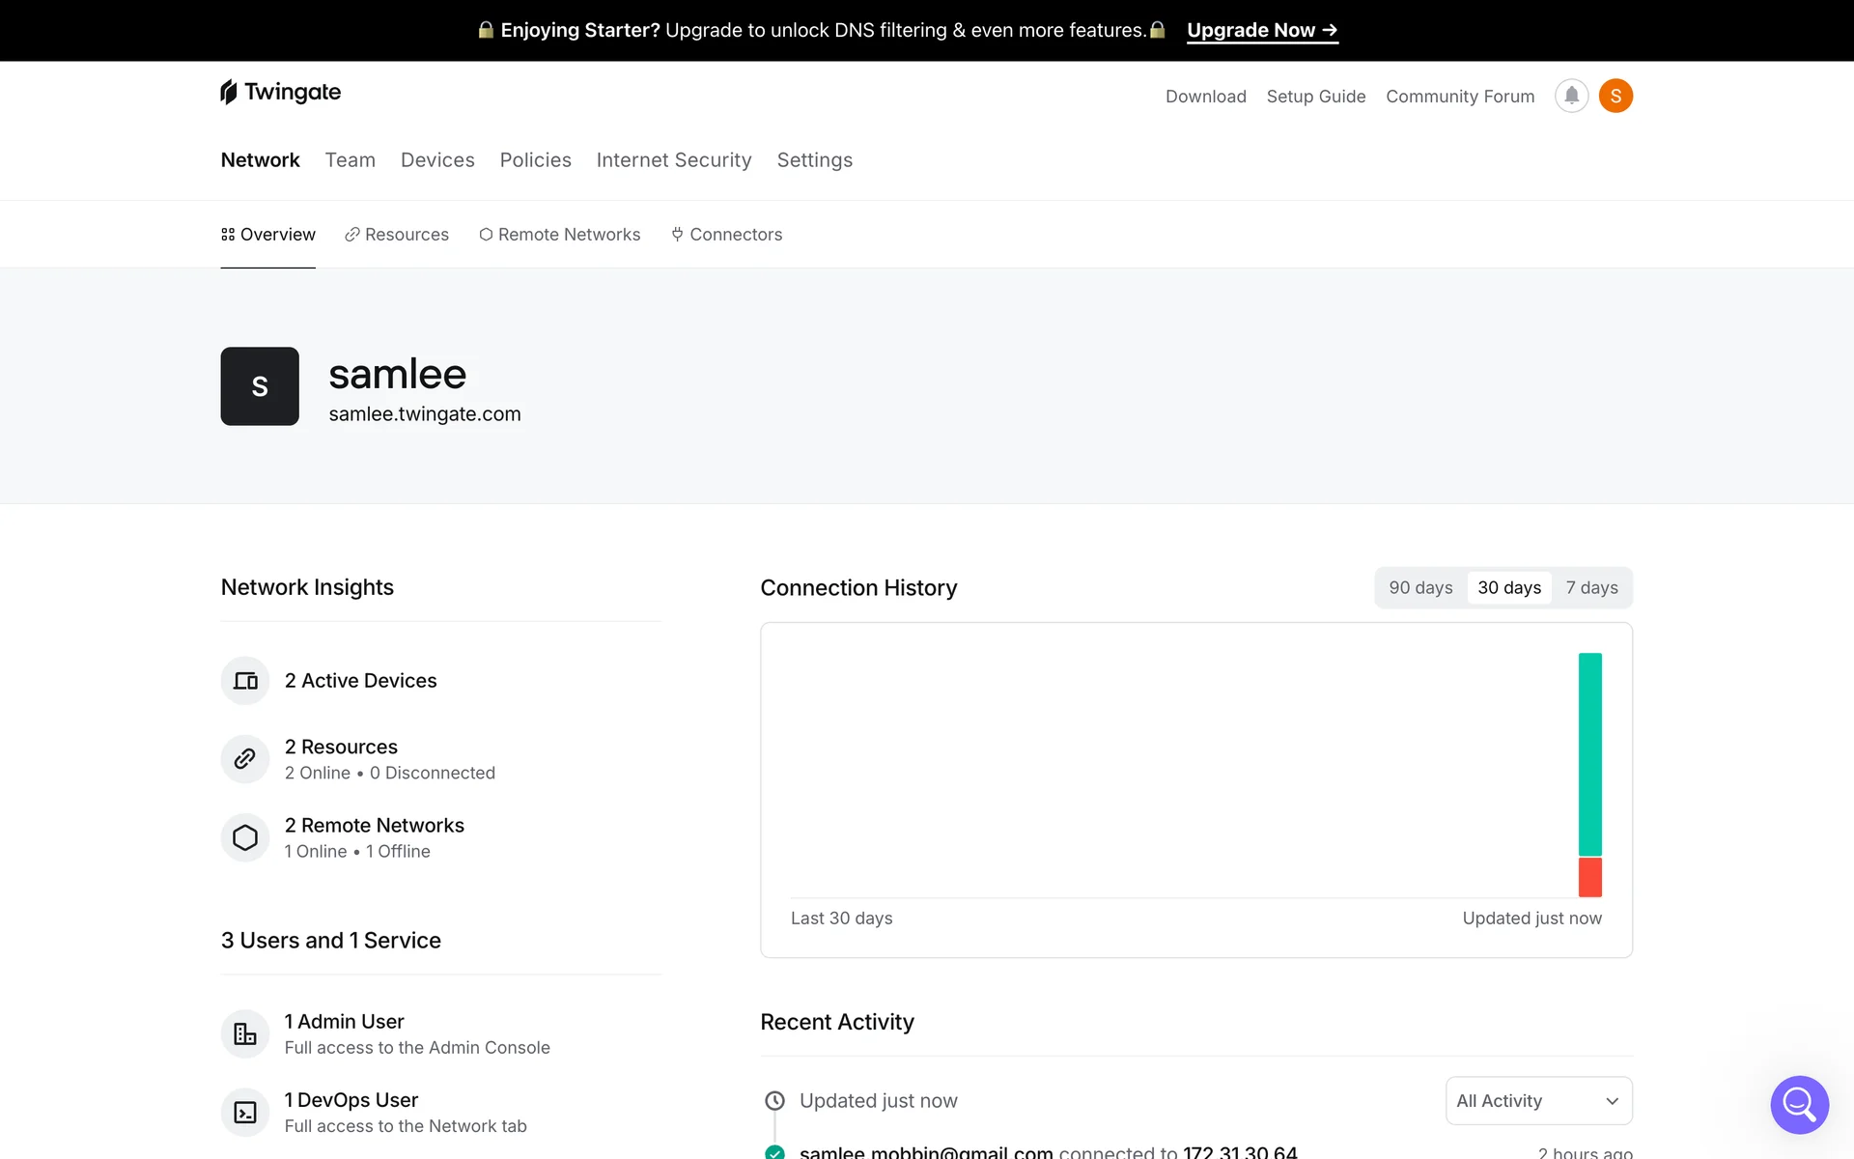Click the Remote Networks hexagon icon
The width and height of the screenshot is (1854, 1159).
click(245, 837)
